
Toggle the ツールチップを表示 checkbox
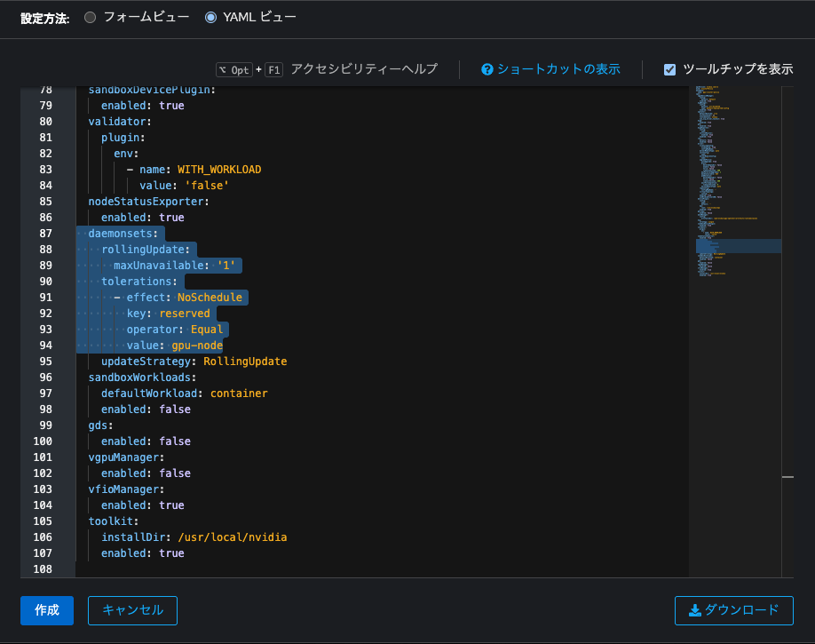point(669,69)
